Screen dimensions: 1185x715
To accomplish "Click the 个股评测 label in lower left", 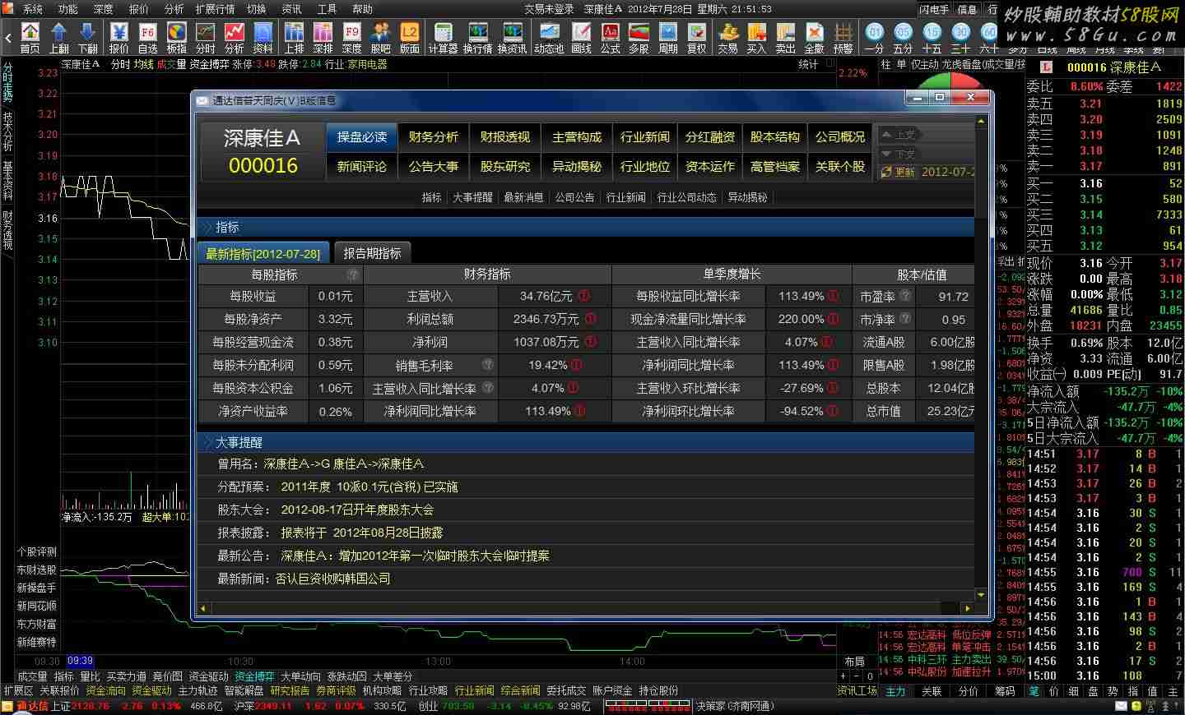I will [37, 551].
